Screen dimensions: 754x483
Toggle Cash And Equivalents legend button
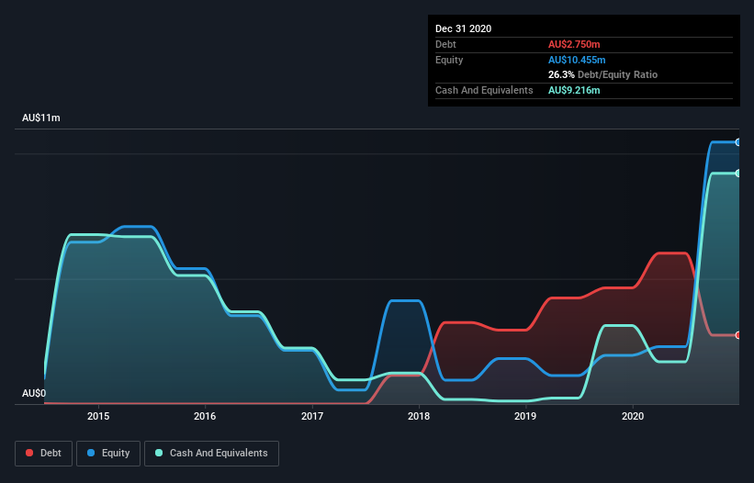tap(211, 454)
